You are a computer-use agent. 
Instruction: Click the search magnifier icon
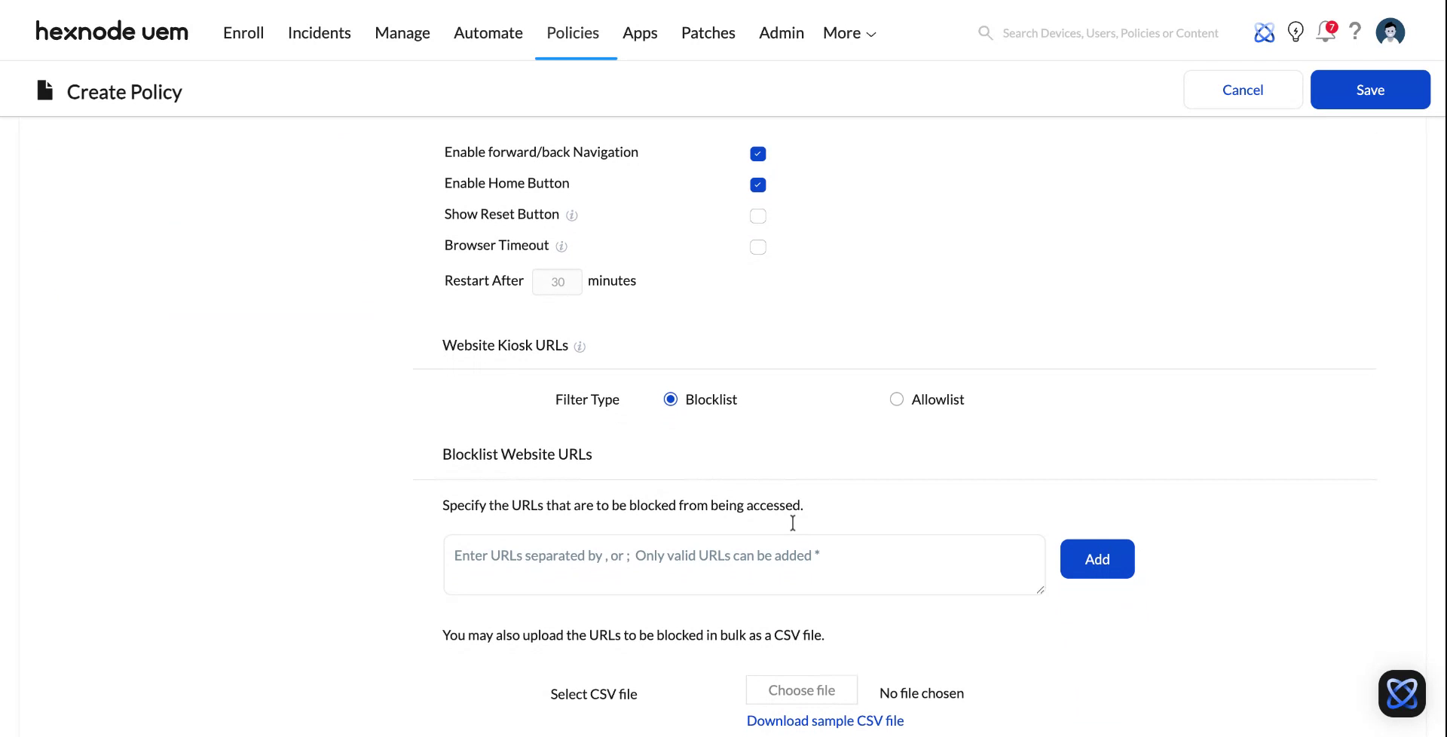(985, 32)
